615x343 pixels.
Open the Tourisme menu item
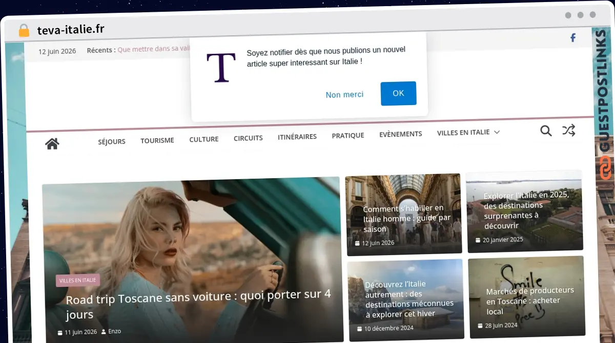point(157,140)
